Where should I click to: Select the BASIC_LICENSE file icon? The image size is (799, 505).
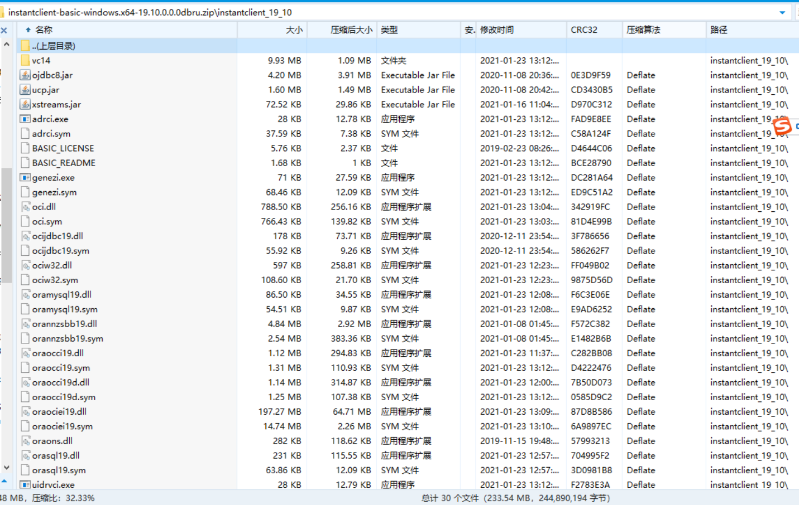(25, 148)
